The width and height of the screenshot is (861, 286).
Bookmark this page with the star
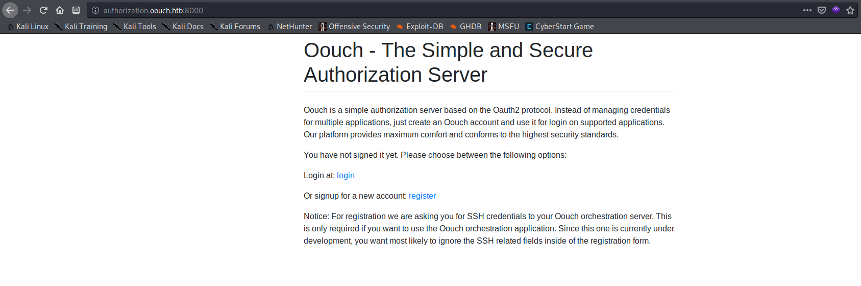pos(850,10)
